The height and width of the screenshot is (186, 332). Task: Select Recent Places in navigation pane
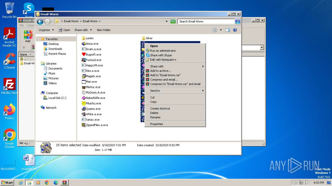pyautogui.click(x=57, y=54)
